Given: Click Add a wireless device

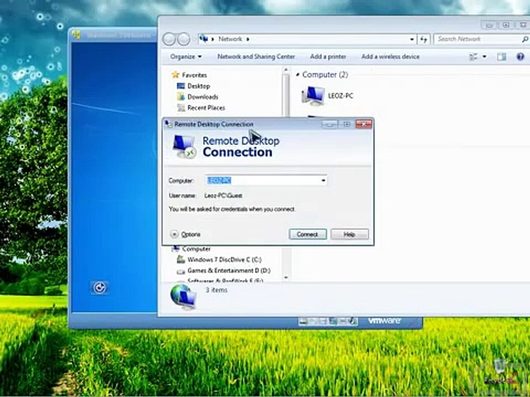Looking at the screenshot, I should coord(390,56).
